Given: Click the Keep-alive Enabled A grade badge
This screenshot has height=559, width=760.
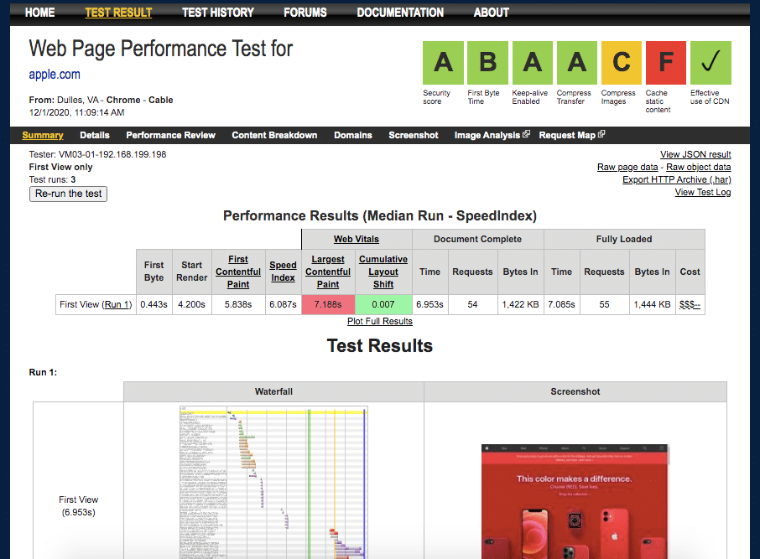Looking at the screenshot, I should 532,63.
